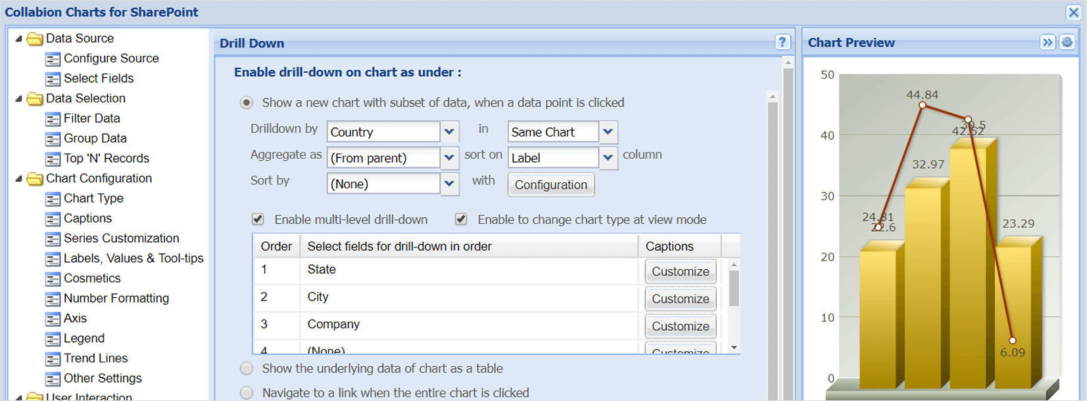Click the Configuration button
The height and width of the screenshot is (401, 1087).
(550, 185)
